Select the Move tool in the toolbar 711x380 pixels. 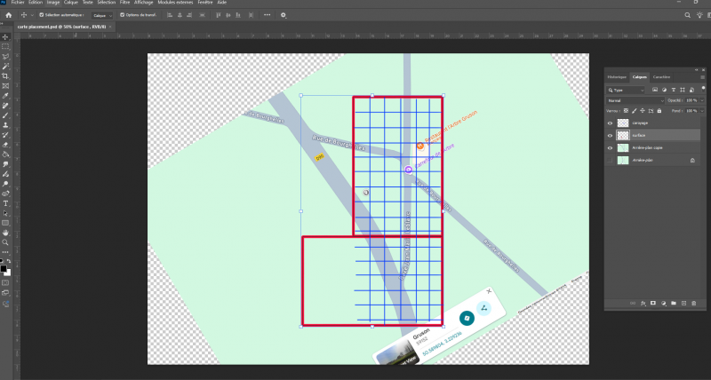[5, 36]
